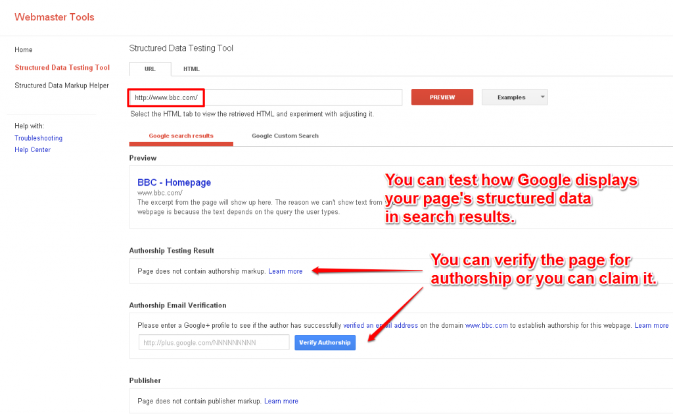Click the 'www.bbc.com/' preview URL text
Image resolution: width=673 pixels, height=414 pixels.
(160, 193)
